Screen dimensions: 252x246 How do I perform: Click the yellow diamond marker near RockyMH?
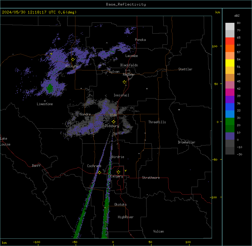73,60
